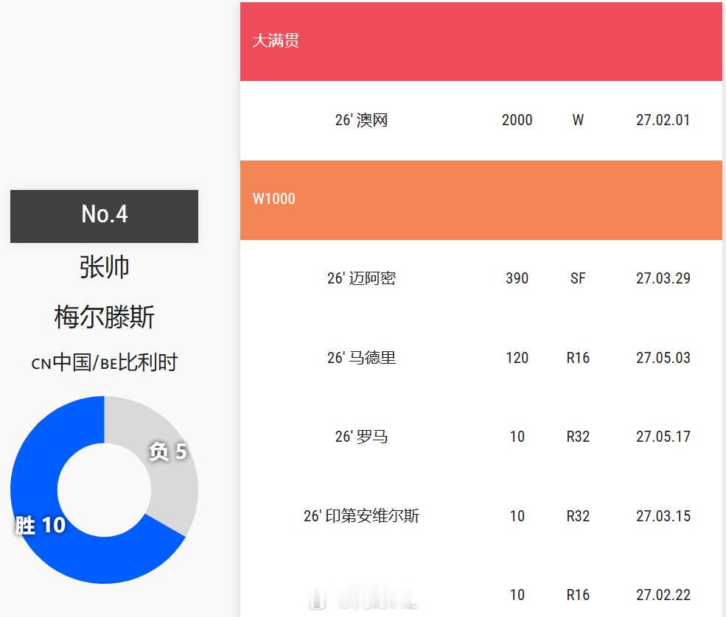726x617 pixels.
Task: Click the R16 result dated 27.02.22
Action: (x=578, y=595)
